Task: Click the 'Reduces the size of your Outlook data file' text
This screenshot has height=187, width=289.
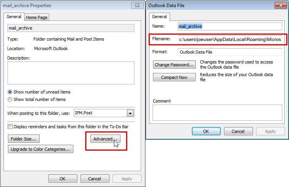Action: pyautogui.click(x=236, y=77)
